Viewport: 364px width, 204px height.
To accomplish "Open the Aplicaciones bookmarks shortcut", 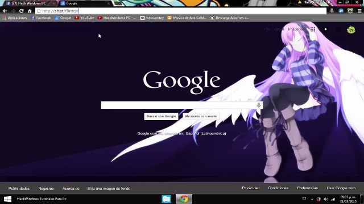I will click(15, 18).
